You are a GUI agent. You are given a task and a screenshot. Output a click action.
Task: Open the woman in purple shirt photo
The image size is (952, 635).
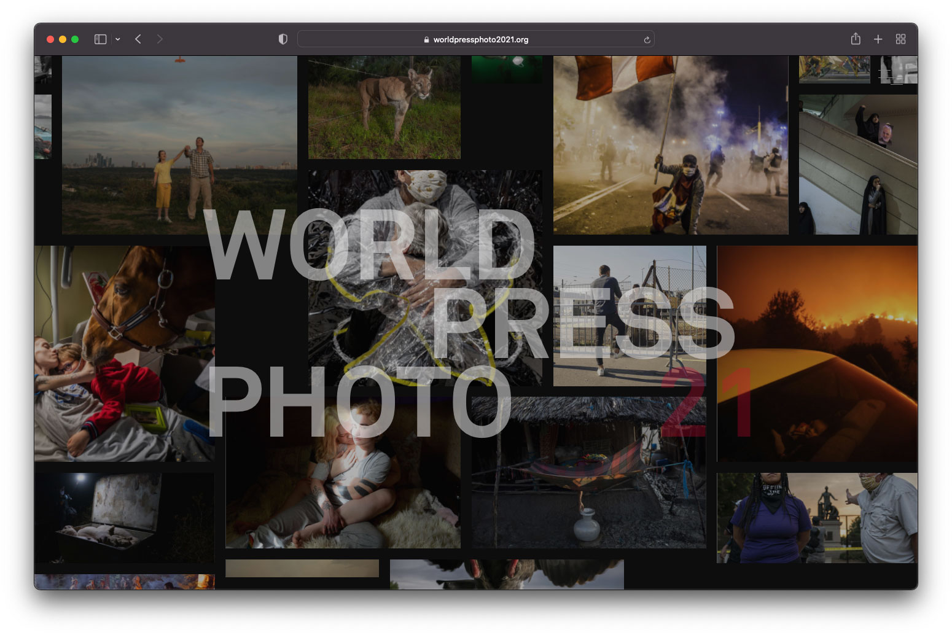coord(817,518)
